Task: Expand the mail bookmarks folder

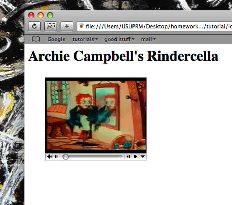Action: point(148,39)
